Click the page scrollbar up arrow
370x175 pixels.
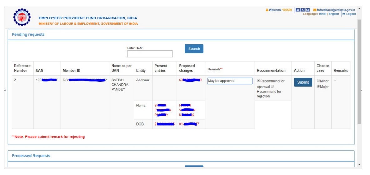click(359, 8)
